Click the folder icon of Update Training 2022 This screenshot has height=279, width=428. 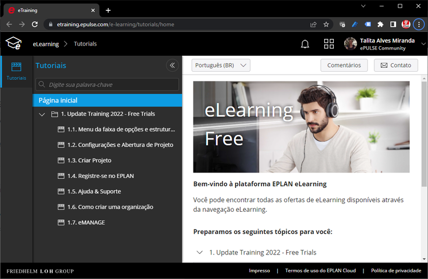pyautogui.click(x=55, y=114)
